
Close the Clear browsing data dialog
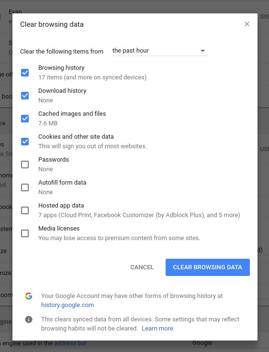(247, 24)
